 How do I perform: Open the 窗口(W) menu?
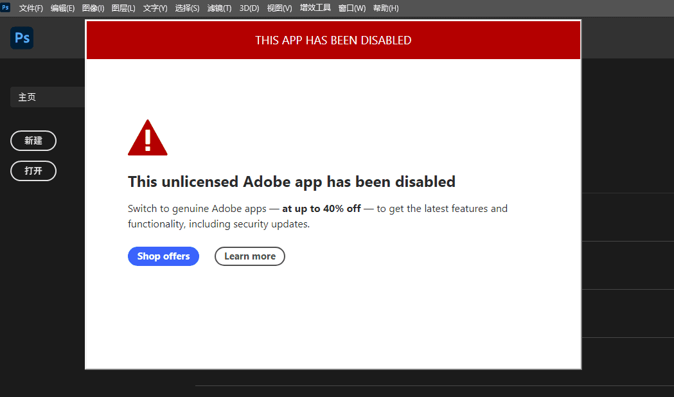[351, 8]
